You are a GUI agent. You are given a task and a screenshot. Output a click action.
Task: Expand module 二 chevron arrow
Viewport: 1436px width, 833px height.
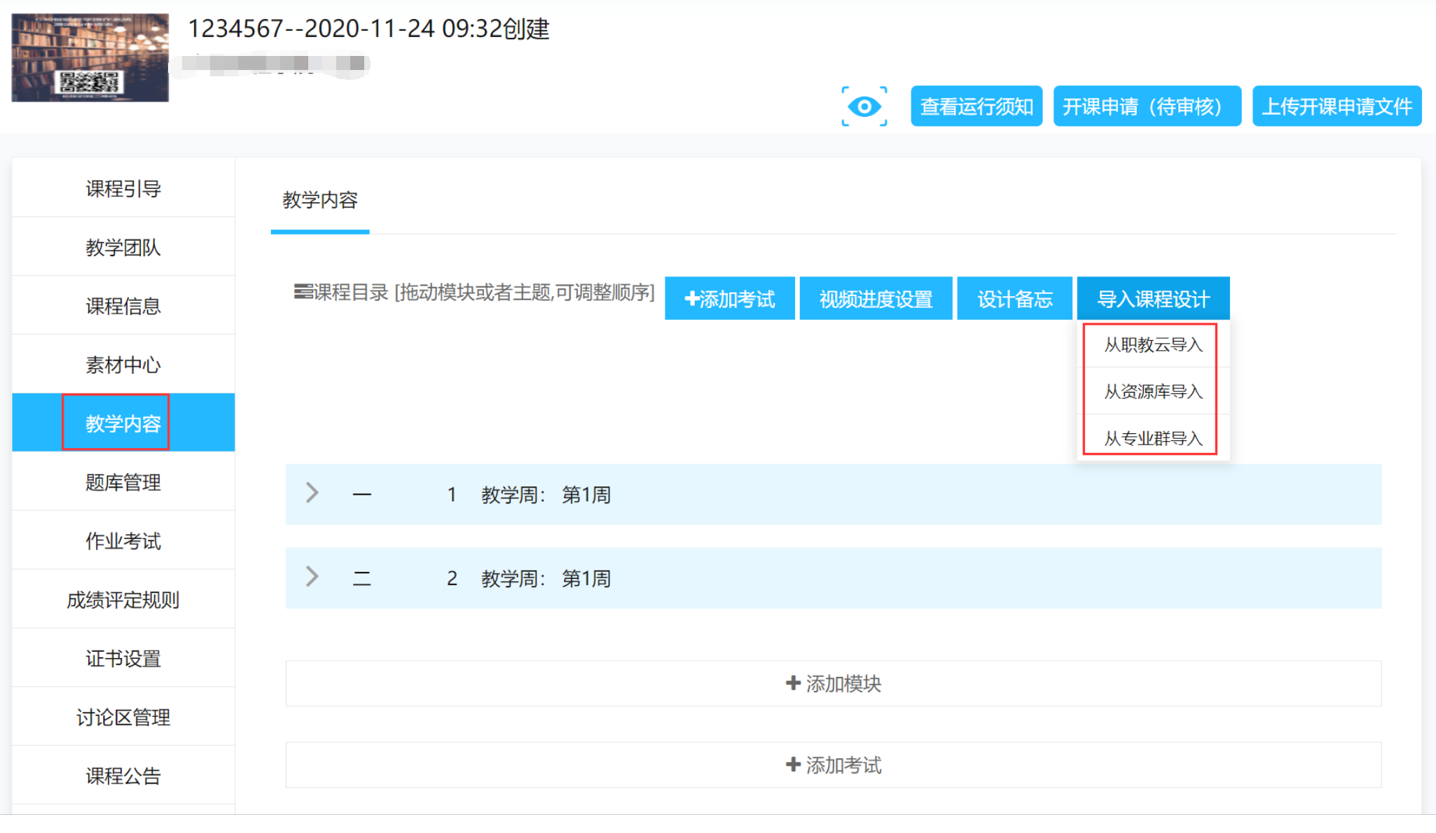click(312, 577)
